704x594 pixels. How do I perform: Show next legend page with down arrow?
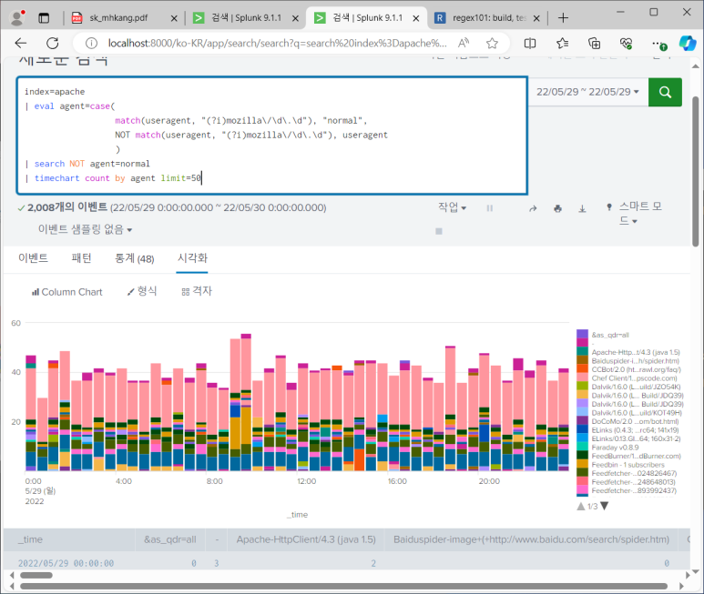(x=605, y=506)
